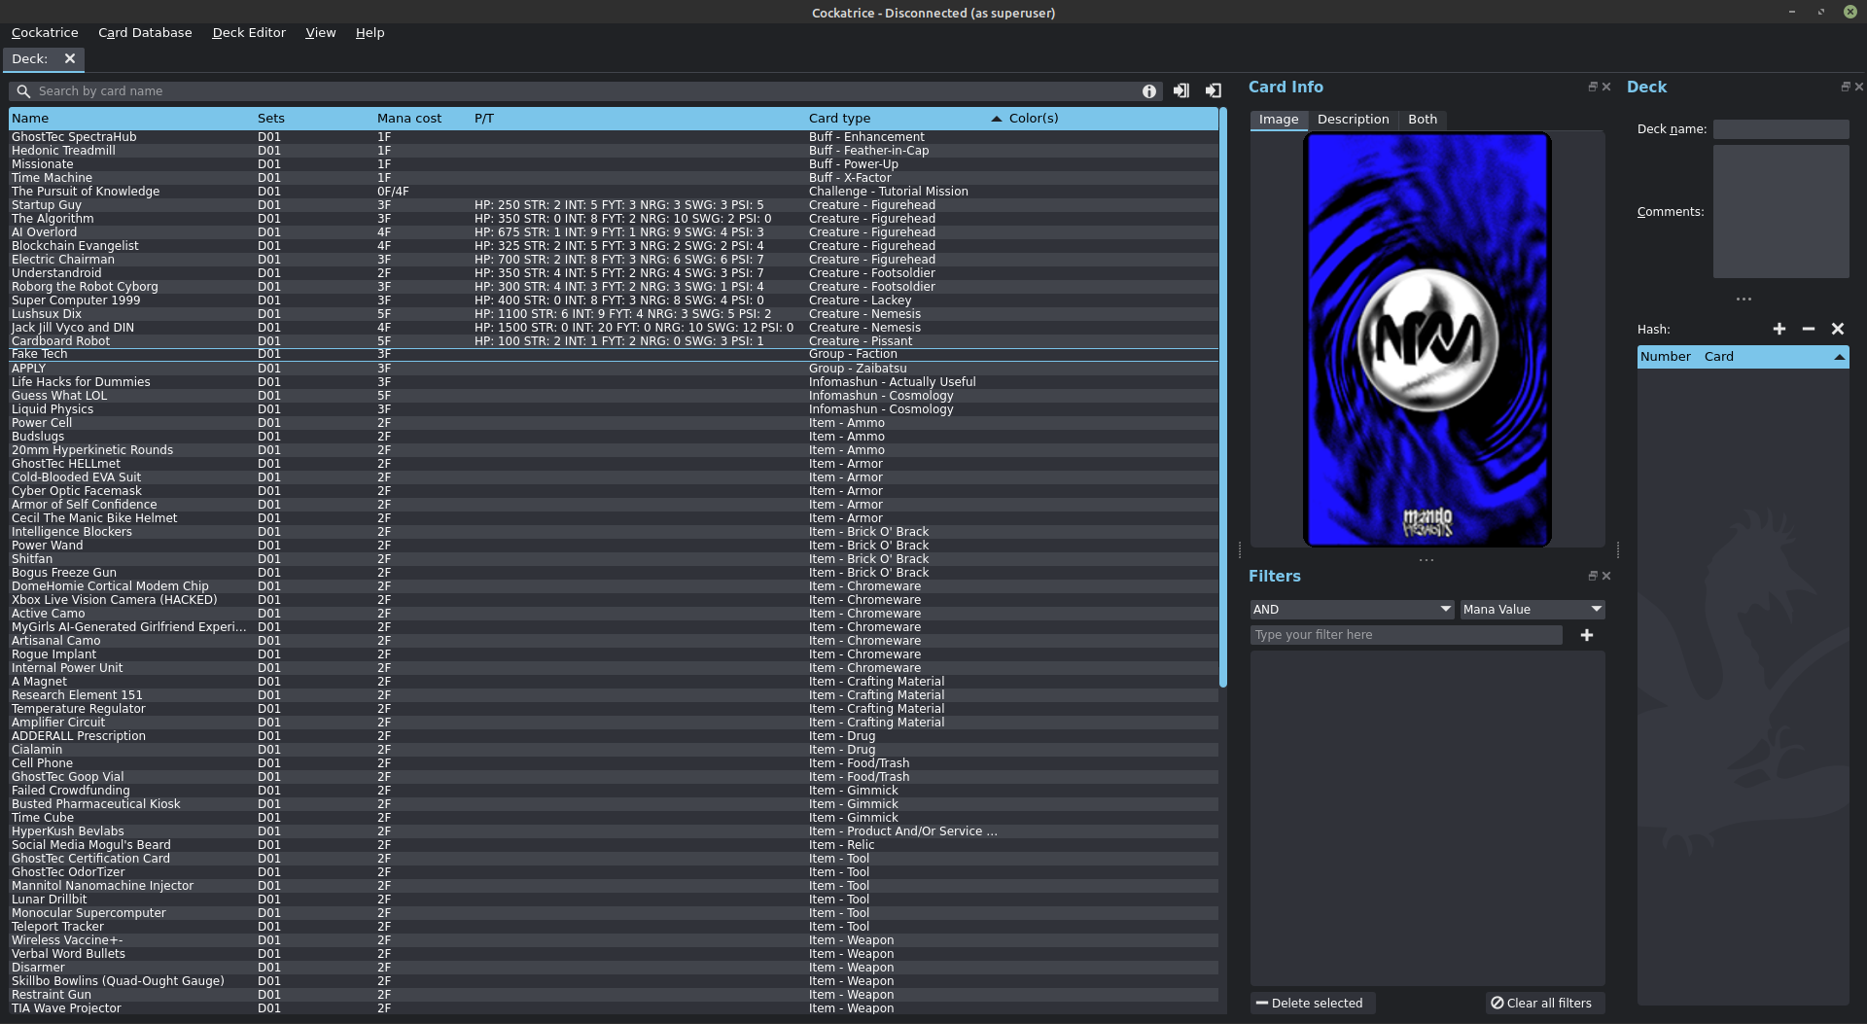
Task: Float the Filters panel
Action: tap(1593, 576)
